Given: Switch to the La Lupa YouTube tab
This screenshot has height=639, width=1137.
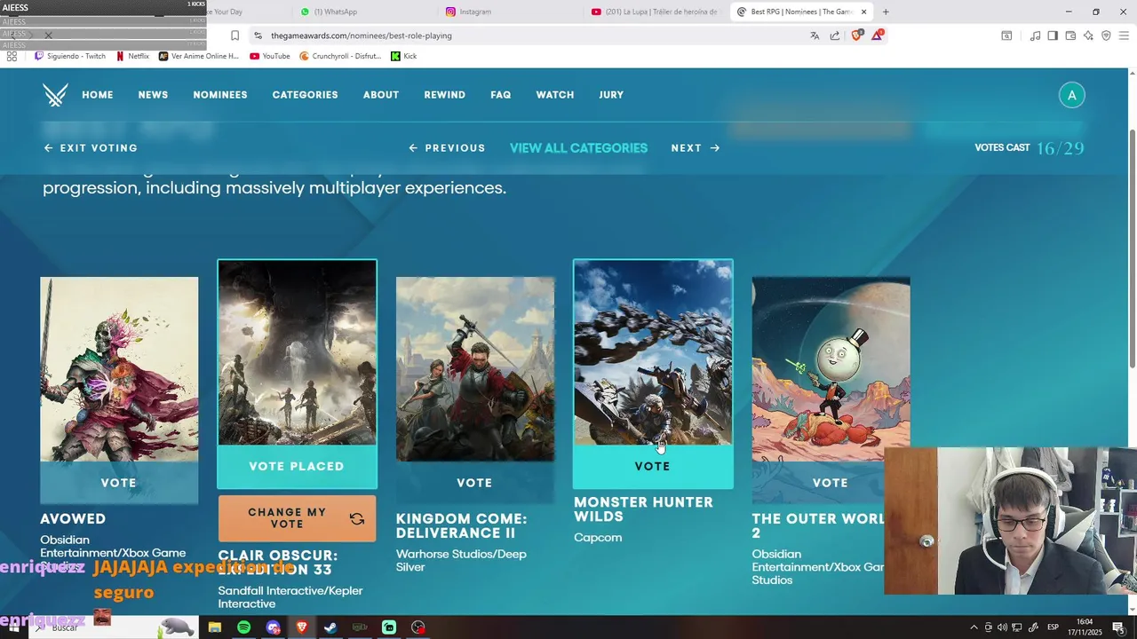Looking at the screenshot, I should [655, 12].
